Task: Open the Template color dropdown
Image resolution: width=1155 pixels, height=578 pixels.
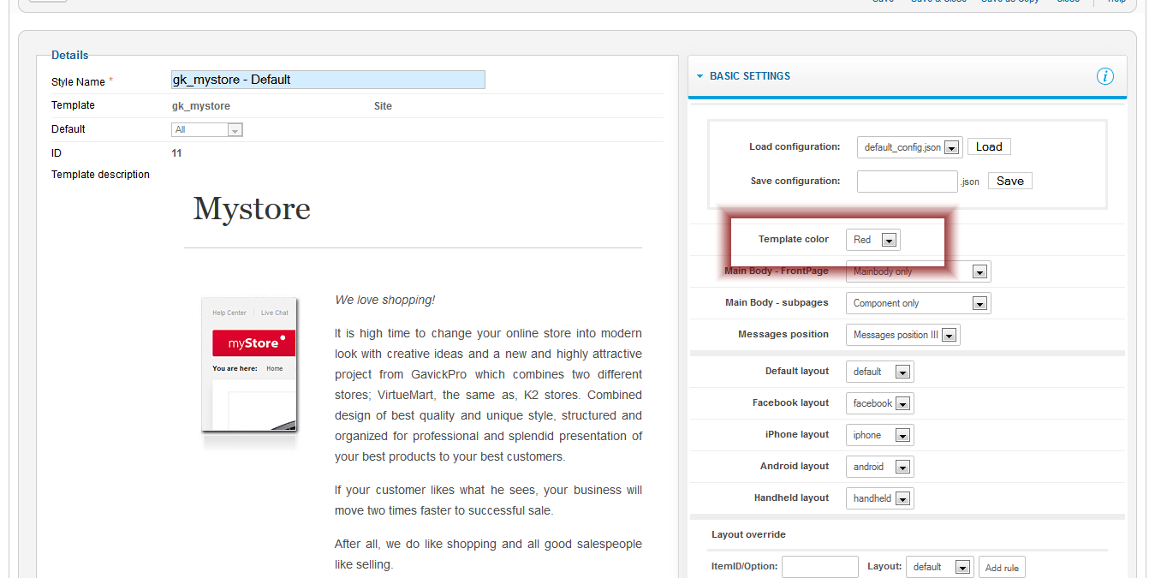Action: (x=873, y=240)
